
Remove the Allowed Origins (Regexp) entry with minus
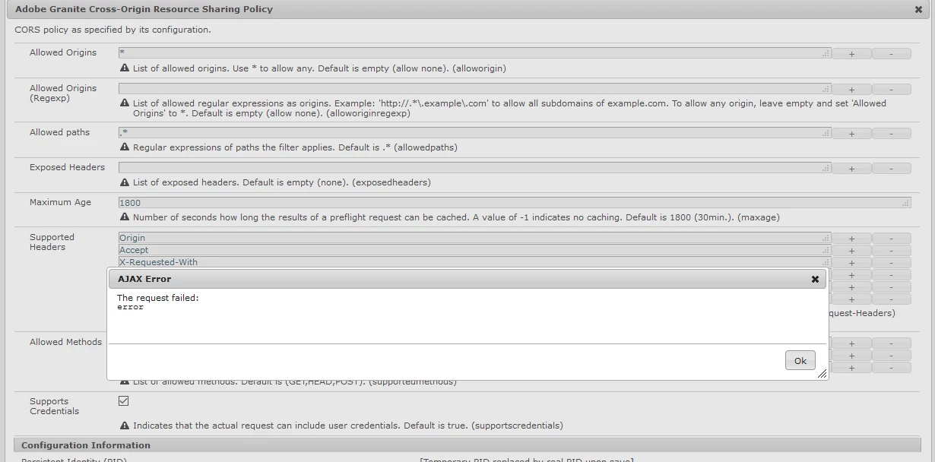[891, 90]
